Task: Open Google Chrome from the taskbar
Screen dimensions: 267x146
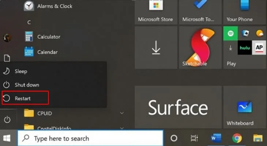Action: [x=237, y=138]
